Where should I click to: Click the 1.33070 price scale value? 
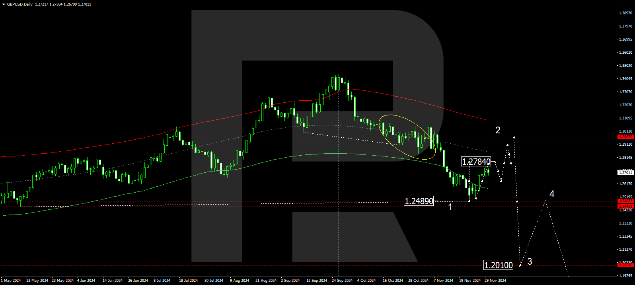[x=625, y=92]
